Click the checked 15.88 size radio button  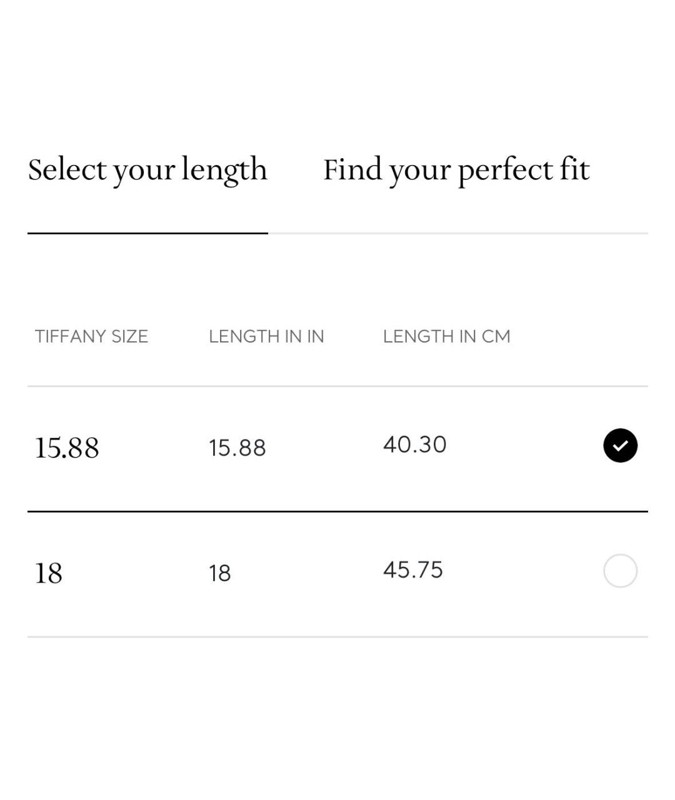(620, 446)
